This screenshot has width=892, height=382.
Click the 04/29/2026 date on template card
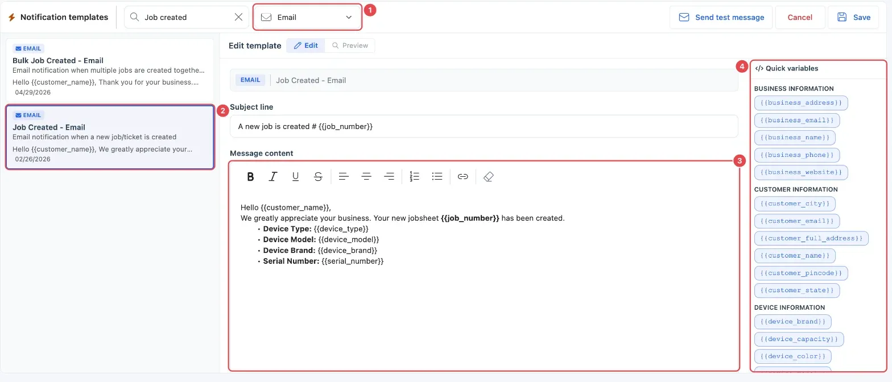[x=33, y=92]
